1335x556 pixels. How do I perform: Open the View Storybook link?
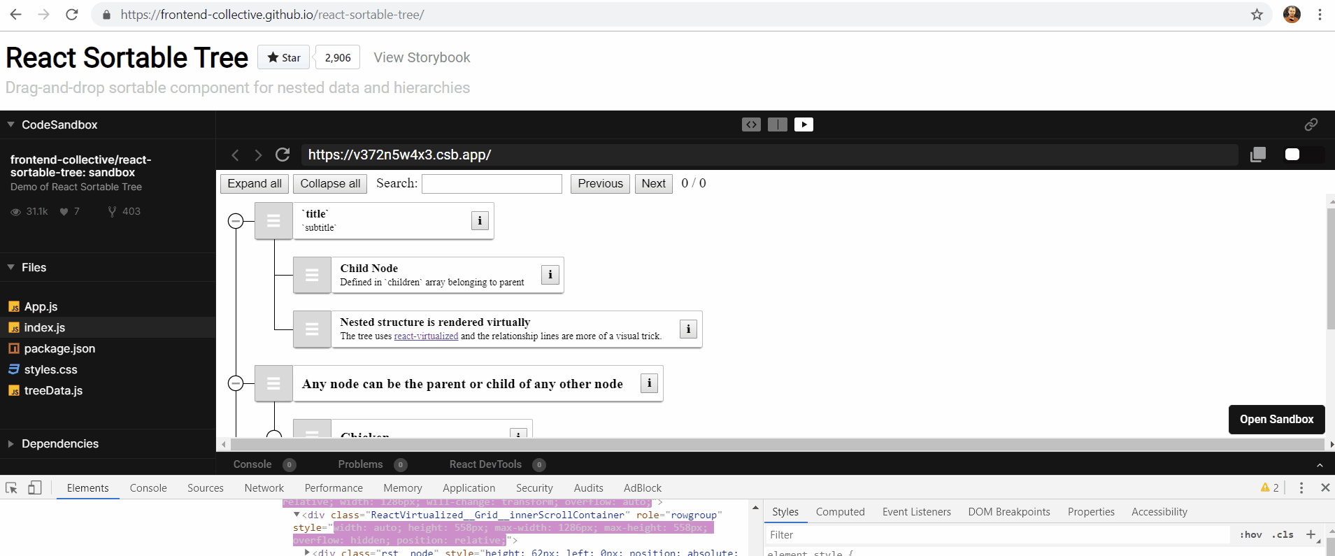click(422, 57)
